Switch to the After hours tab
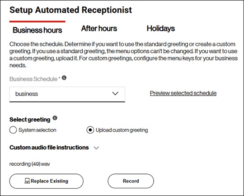 point(99,28)
